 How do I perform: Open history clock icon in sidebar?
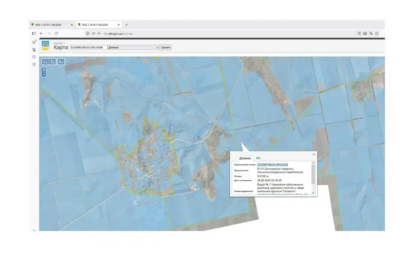coord(34,57)
